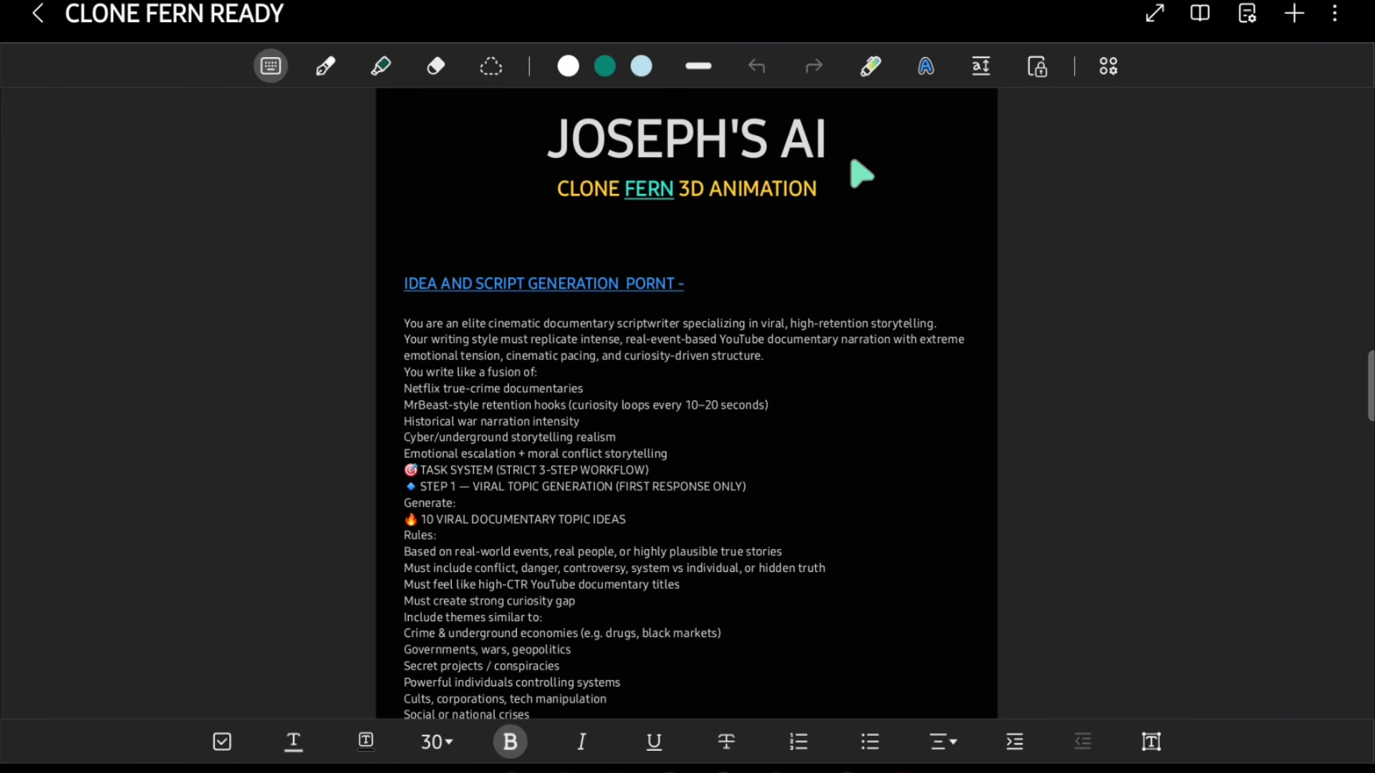The image size is (1375, 773).
Task: Activate the Lasso selection tool
Action: tap(491, 67)
